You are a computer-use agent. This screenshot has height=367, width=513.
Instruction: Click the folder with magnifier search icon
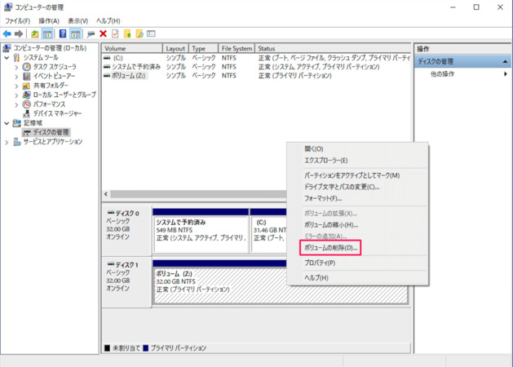pyautogui.click(x=139, y=33)
